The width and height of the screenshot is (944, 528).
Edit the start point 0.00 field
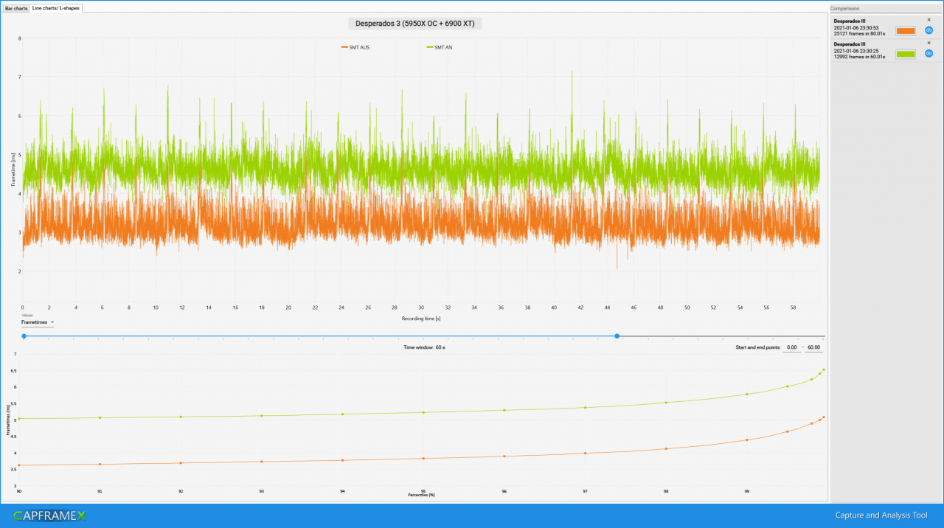pyautogui.click(x=791, y=347)
